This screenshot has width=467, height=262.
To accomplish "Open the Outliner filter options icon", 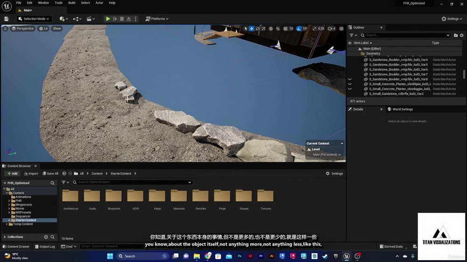I will pos(353,35).
